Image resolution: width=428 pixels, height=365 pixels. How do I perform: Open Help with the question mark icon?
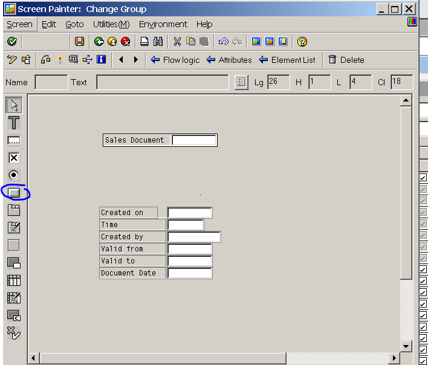(x=302, y=42)
